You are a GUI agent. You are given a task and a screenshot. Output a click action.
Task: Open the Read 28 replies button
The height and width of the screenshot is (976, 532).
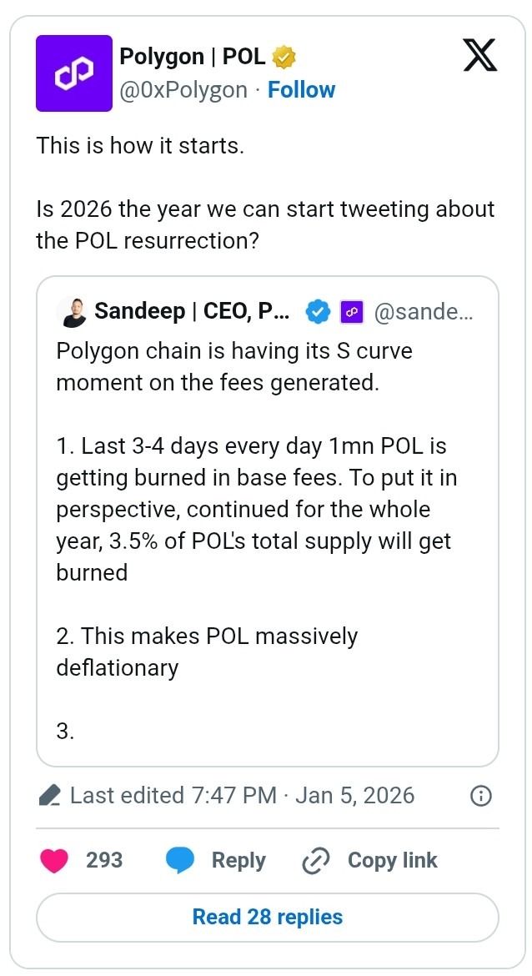[267, 918]
